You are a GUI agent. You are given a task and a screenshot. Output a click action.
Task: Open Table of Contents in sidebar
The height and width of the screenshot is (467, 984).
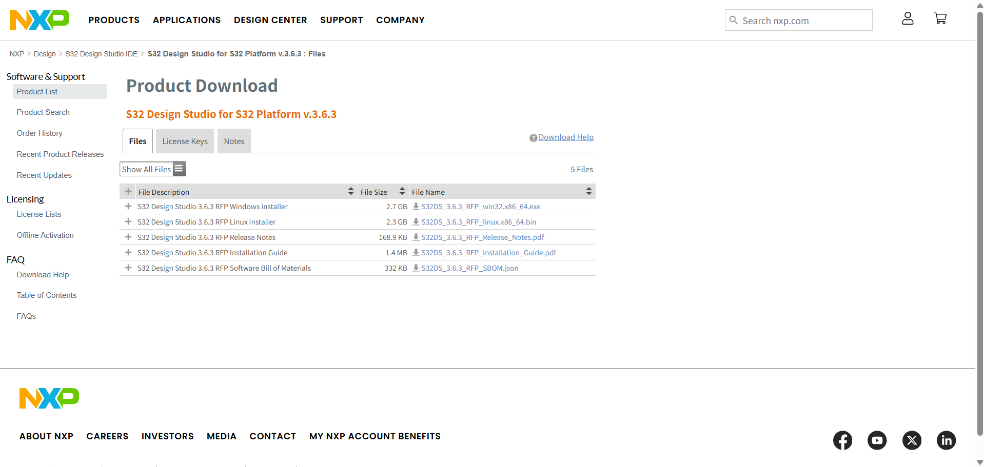(46, 295)
